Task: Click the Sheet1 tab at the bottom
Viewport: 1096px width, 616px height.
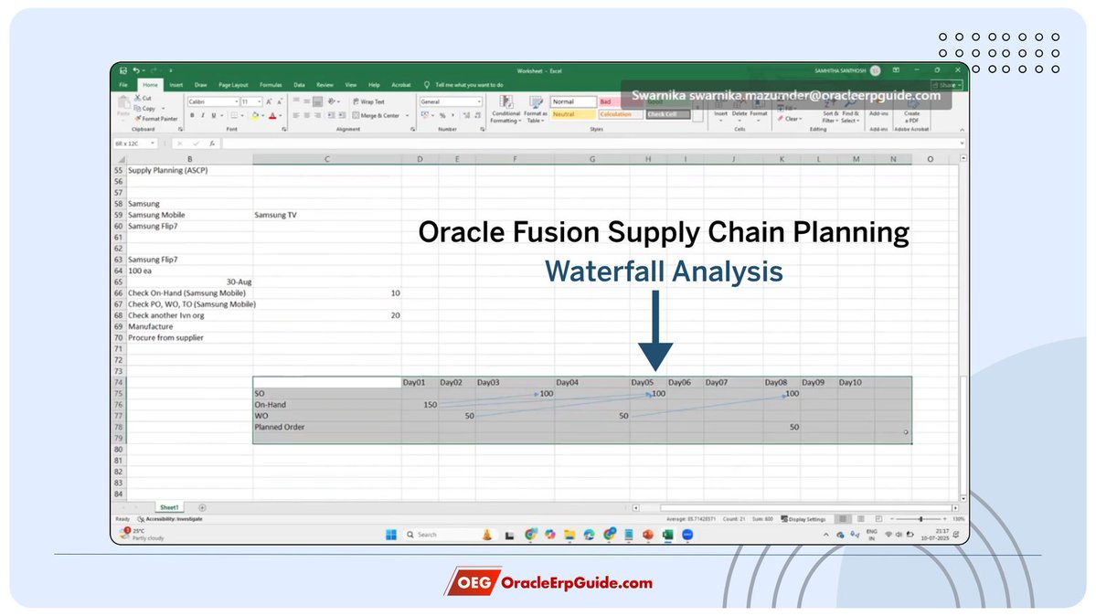Action: pos(169,506)
